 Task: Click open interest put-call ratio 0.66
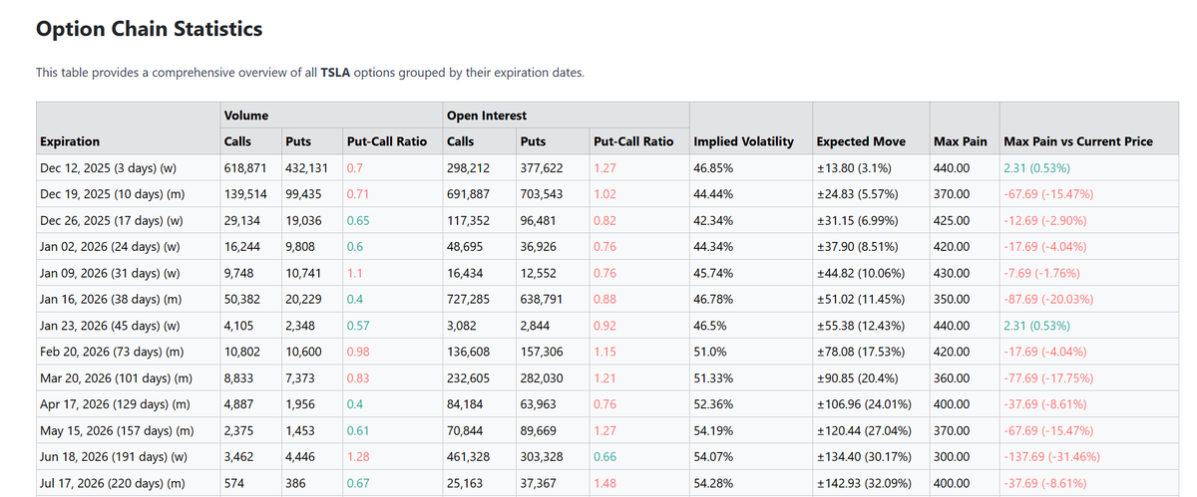coord(604,457)
